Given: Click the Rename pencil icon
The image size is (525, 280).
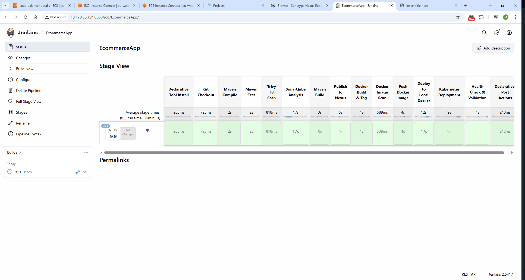Looking at the screenshot, I should pos(11,123).
